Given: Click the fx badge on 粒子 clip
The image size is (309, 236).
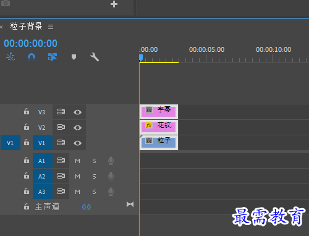Looking at the screenshot, I should pos(149,141).
